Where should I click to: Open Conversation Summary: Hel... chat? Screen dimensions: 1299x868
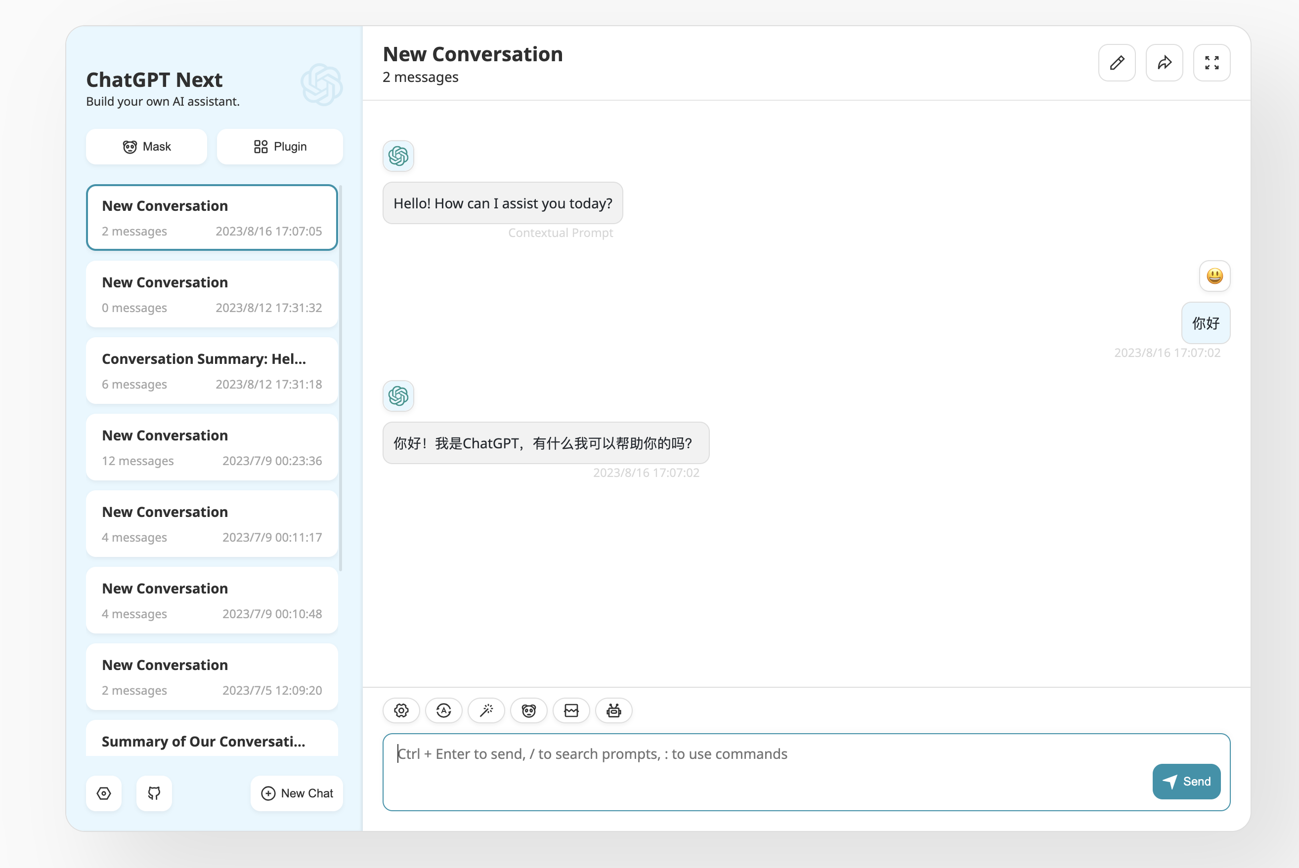[212, 371]
